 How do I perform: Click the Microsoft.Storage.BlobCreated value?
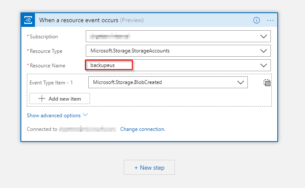(128, 82)
